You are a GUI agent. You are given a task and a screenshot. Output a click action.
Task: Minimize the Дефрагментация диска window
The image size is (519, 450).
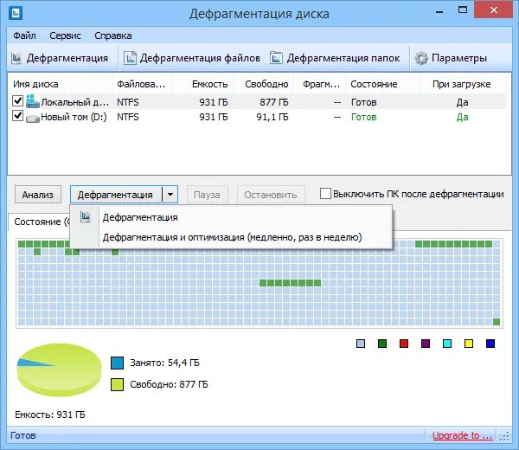(439, 11)
